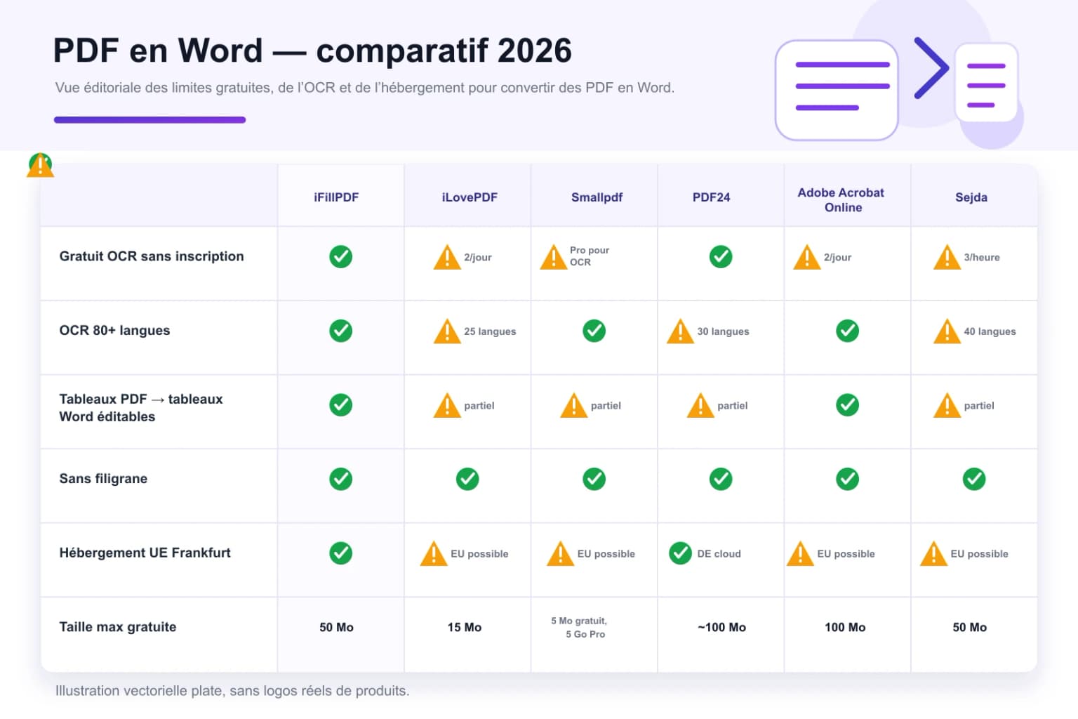1078x719 pixels.
Task: Click the ~100 Mo size value
Action: [x=721, y=627]
